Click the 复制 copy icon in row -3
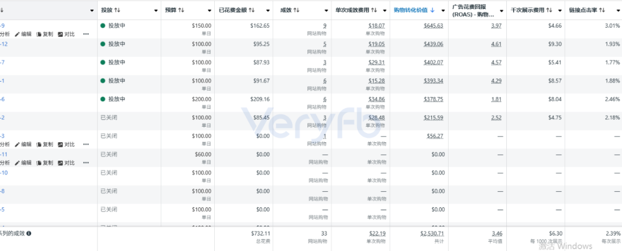 pos(39,144)
